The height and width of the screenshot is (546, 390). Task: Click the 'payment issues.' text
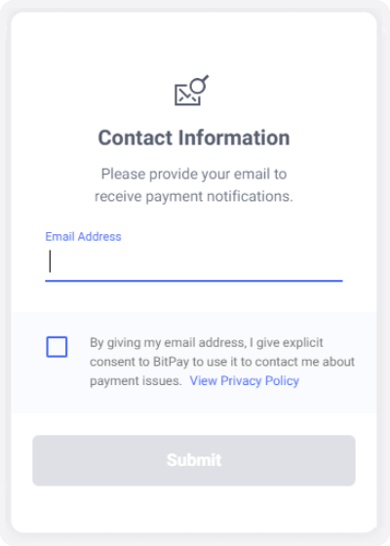(136, 380)
